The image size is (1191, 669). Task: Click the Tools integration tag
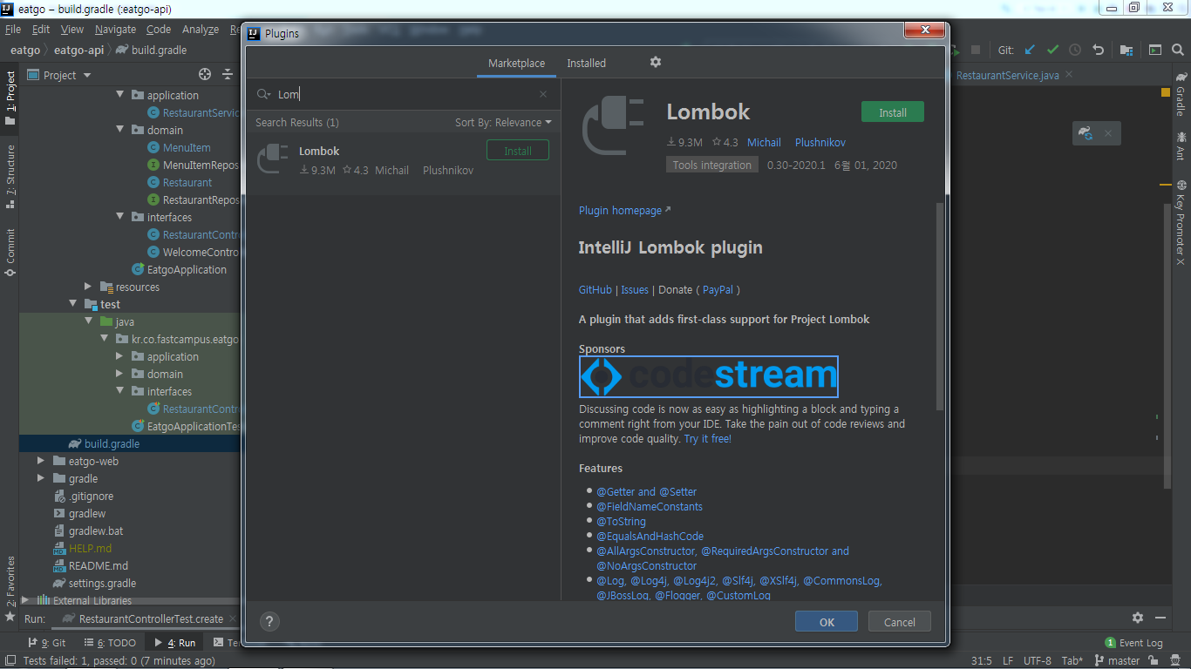[x=712, y=165]
